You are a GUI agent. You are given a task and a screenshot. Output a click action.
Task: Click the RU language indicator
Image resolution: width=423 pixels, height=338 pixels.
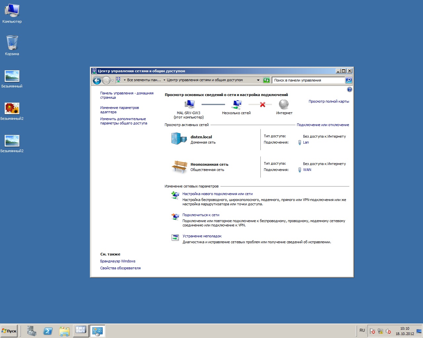point(362,330)
